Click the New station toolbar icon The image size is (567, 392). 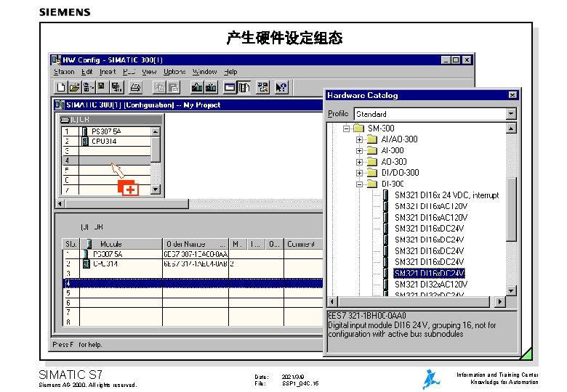(60, 87)
